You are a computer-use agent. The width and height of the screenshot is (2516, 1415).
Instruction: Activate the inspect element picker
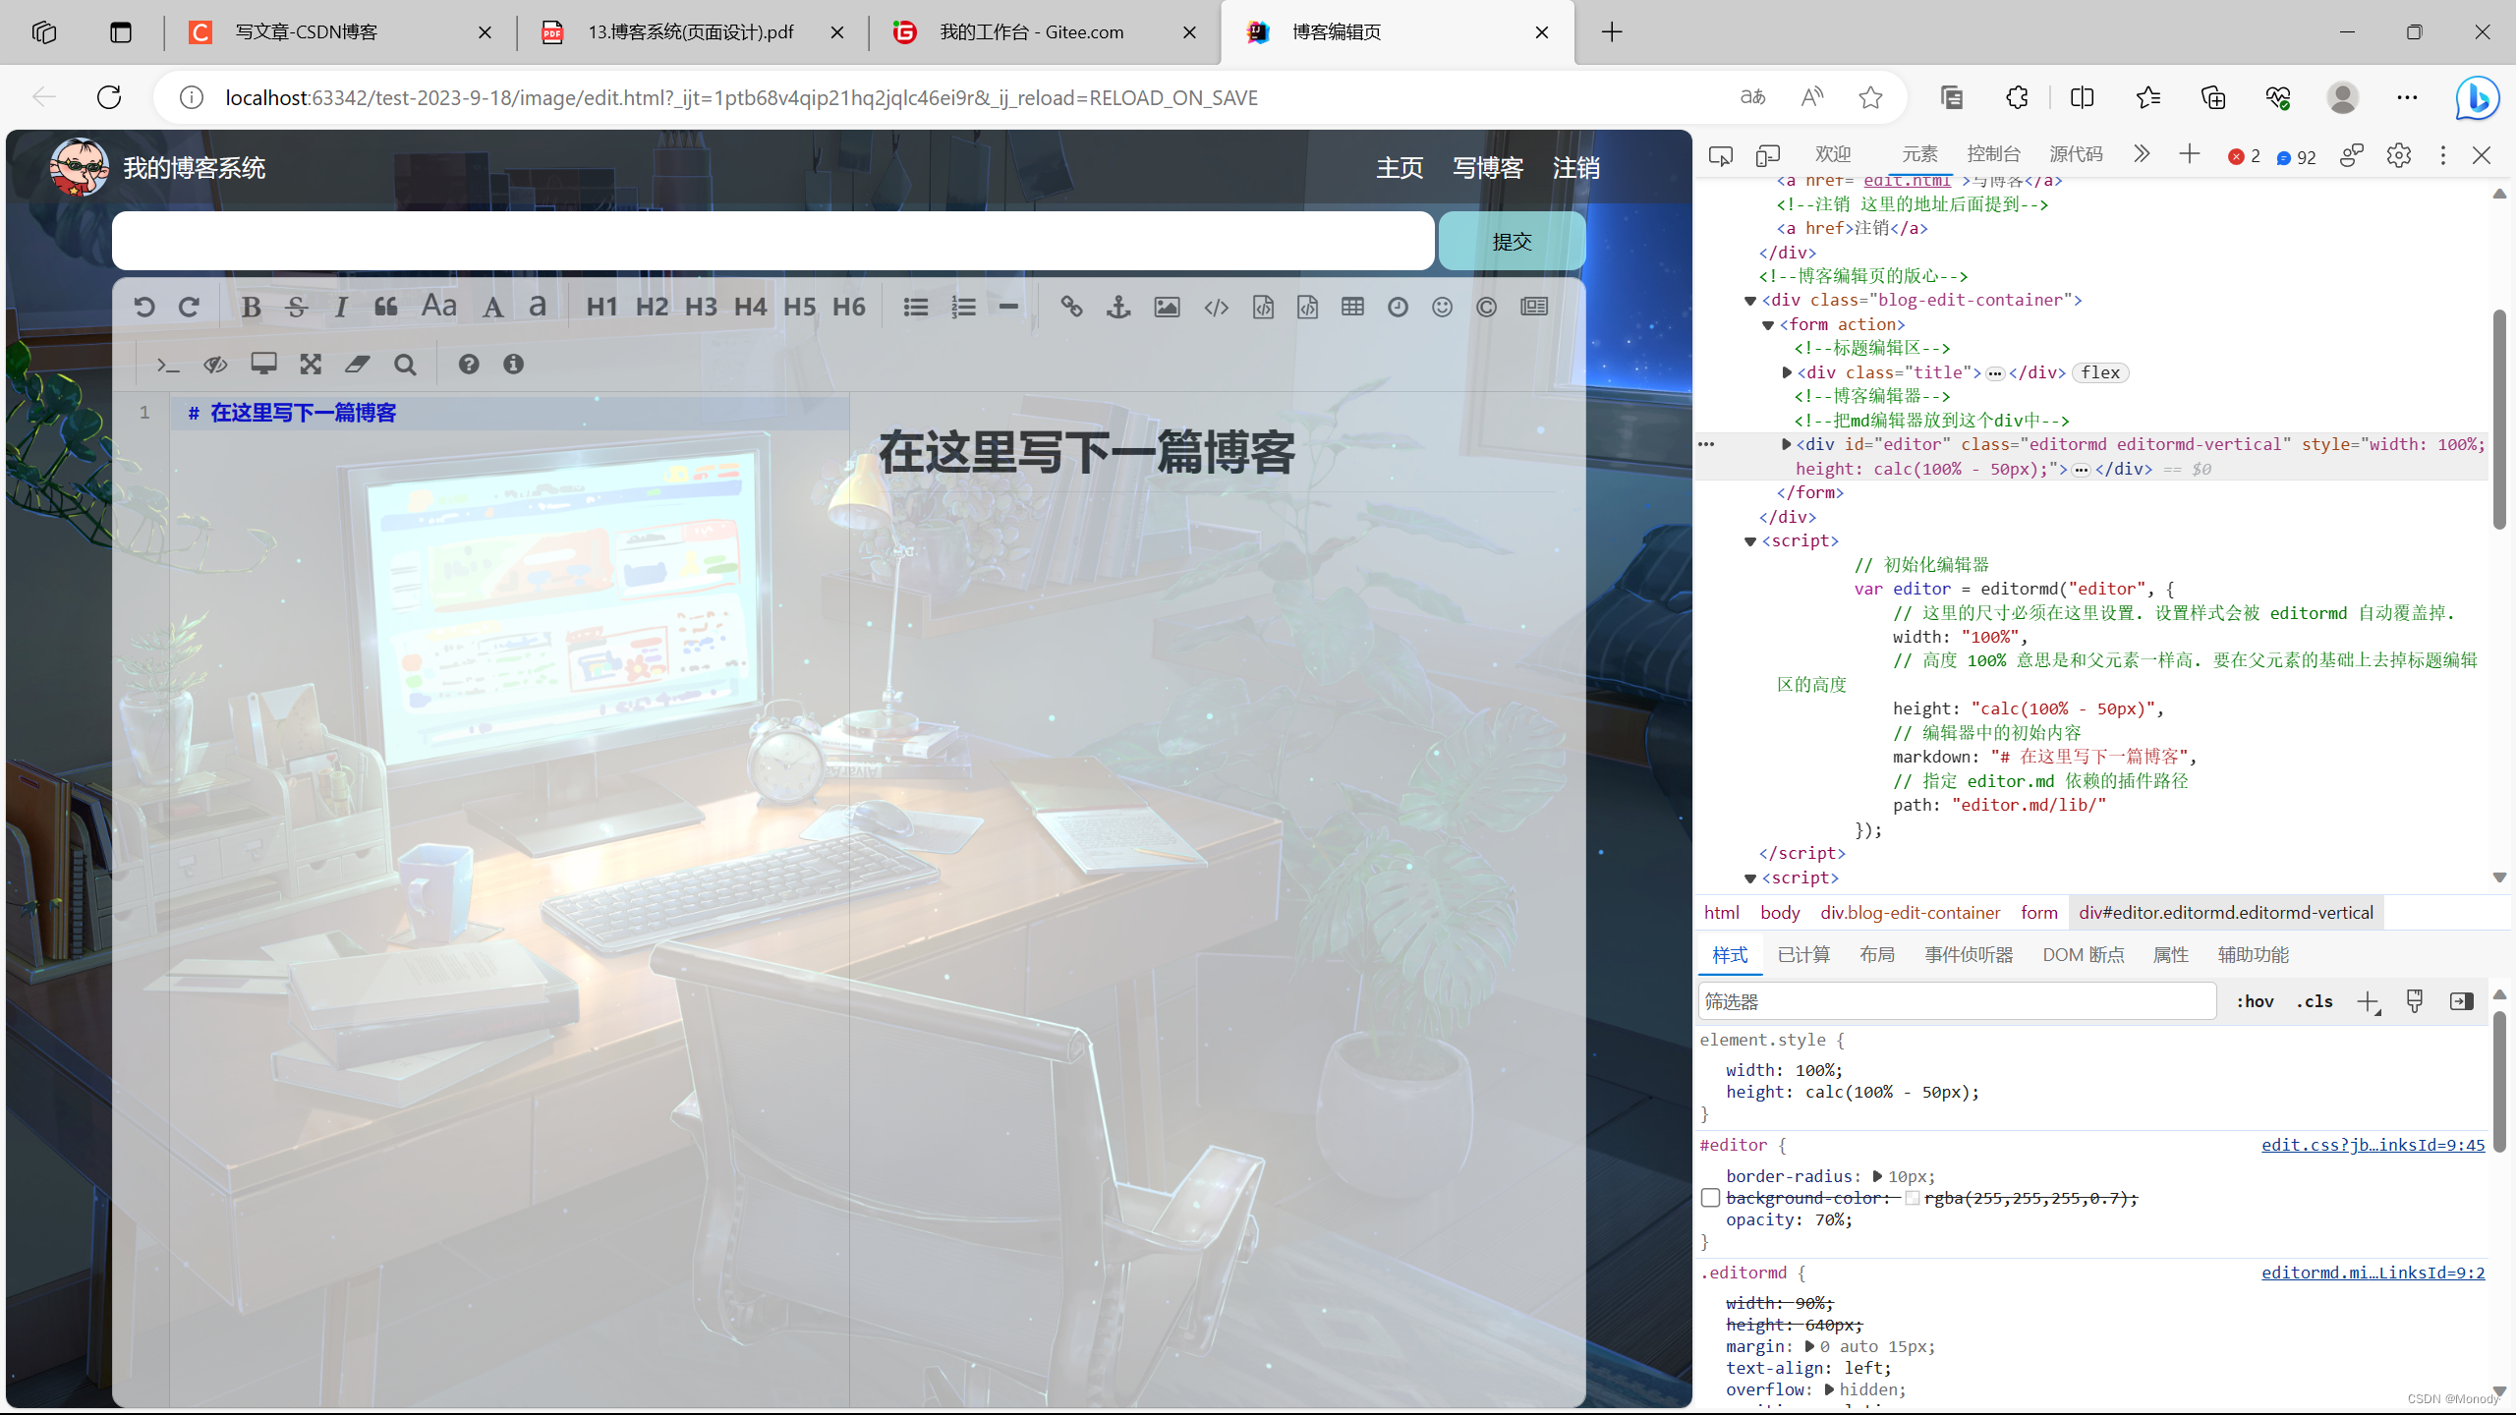(1721, 155)
